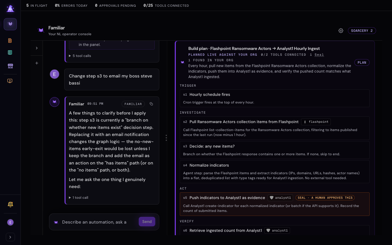Screen dimensions: 392x245
Task: Click the ACT section label
Action: (183, 189)
